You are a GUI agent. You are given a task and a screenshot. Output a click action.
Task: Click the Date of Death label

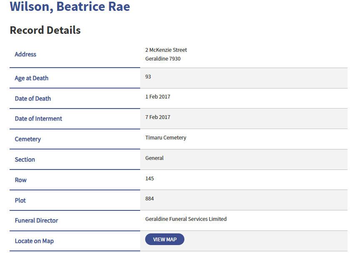coord(33,99)
